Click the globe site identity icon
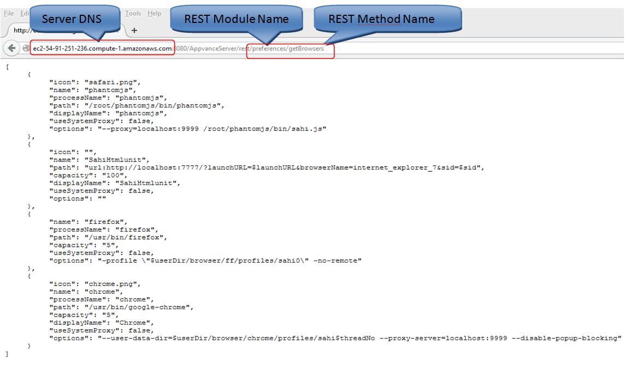Screen dimensions: 625x368 26,49
